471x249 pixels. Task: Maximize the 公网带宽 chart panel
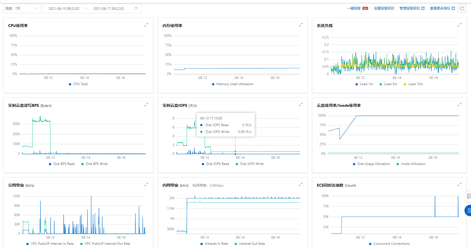tap(146, 184)
